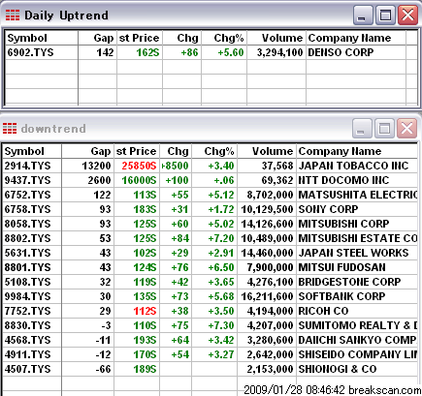Close the downtrend window
Viewport: 422px width, 396px height.
click(406, 129)
